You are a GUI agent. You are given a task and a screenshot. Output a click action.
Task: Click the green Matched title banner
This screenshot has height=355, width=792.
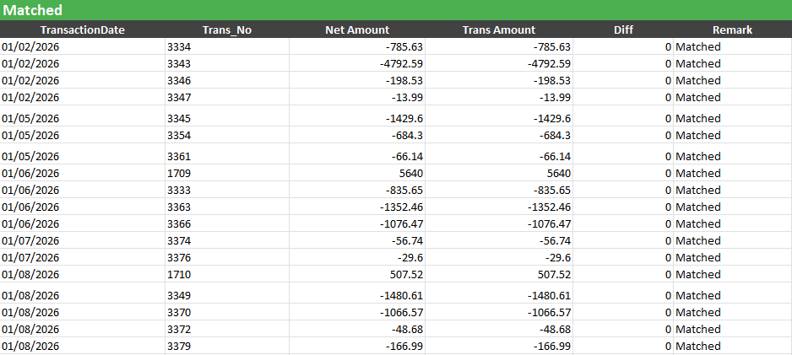[x=396, y=10]
